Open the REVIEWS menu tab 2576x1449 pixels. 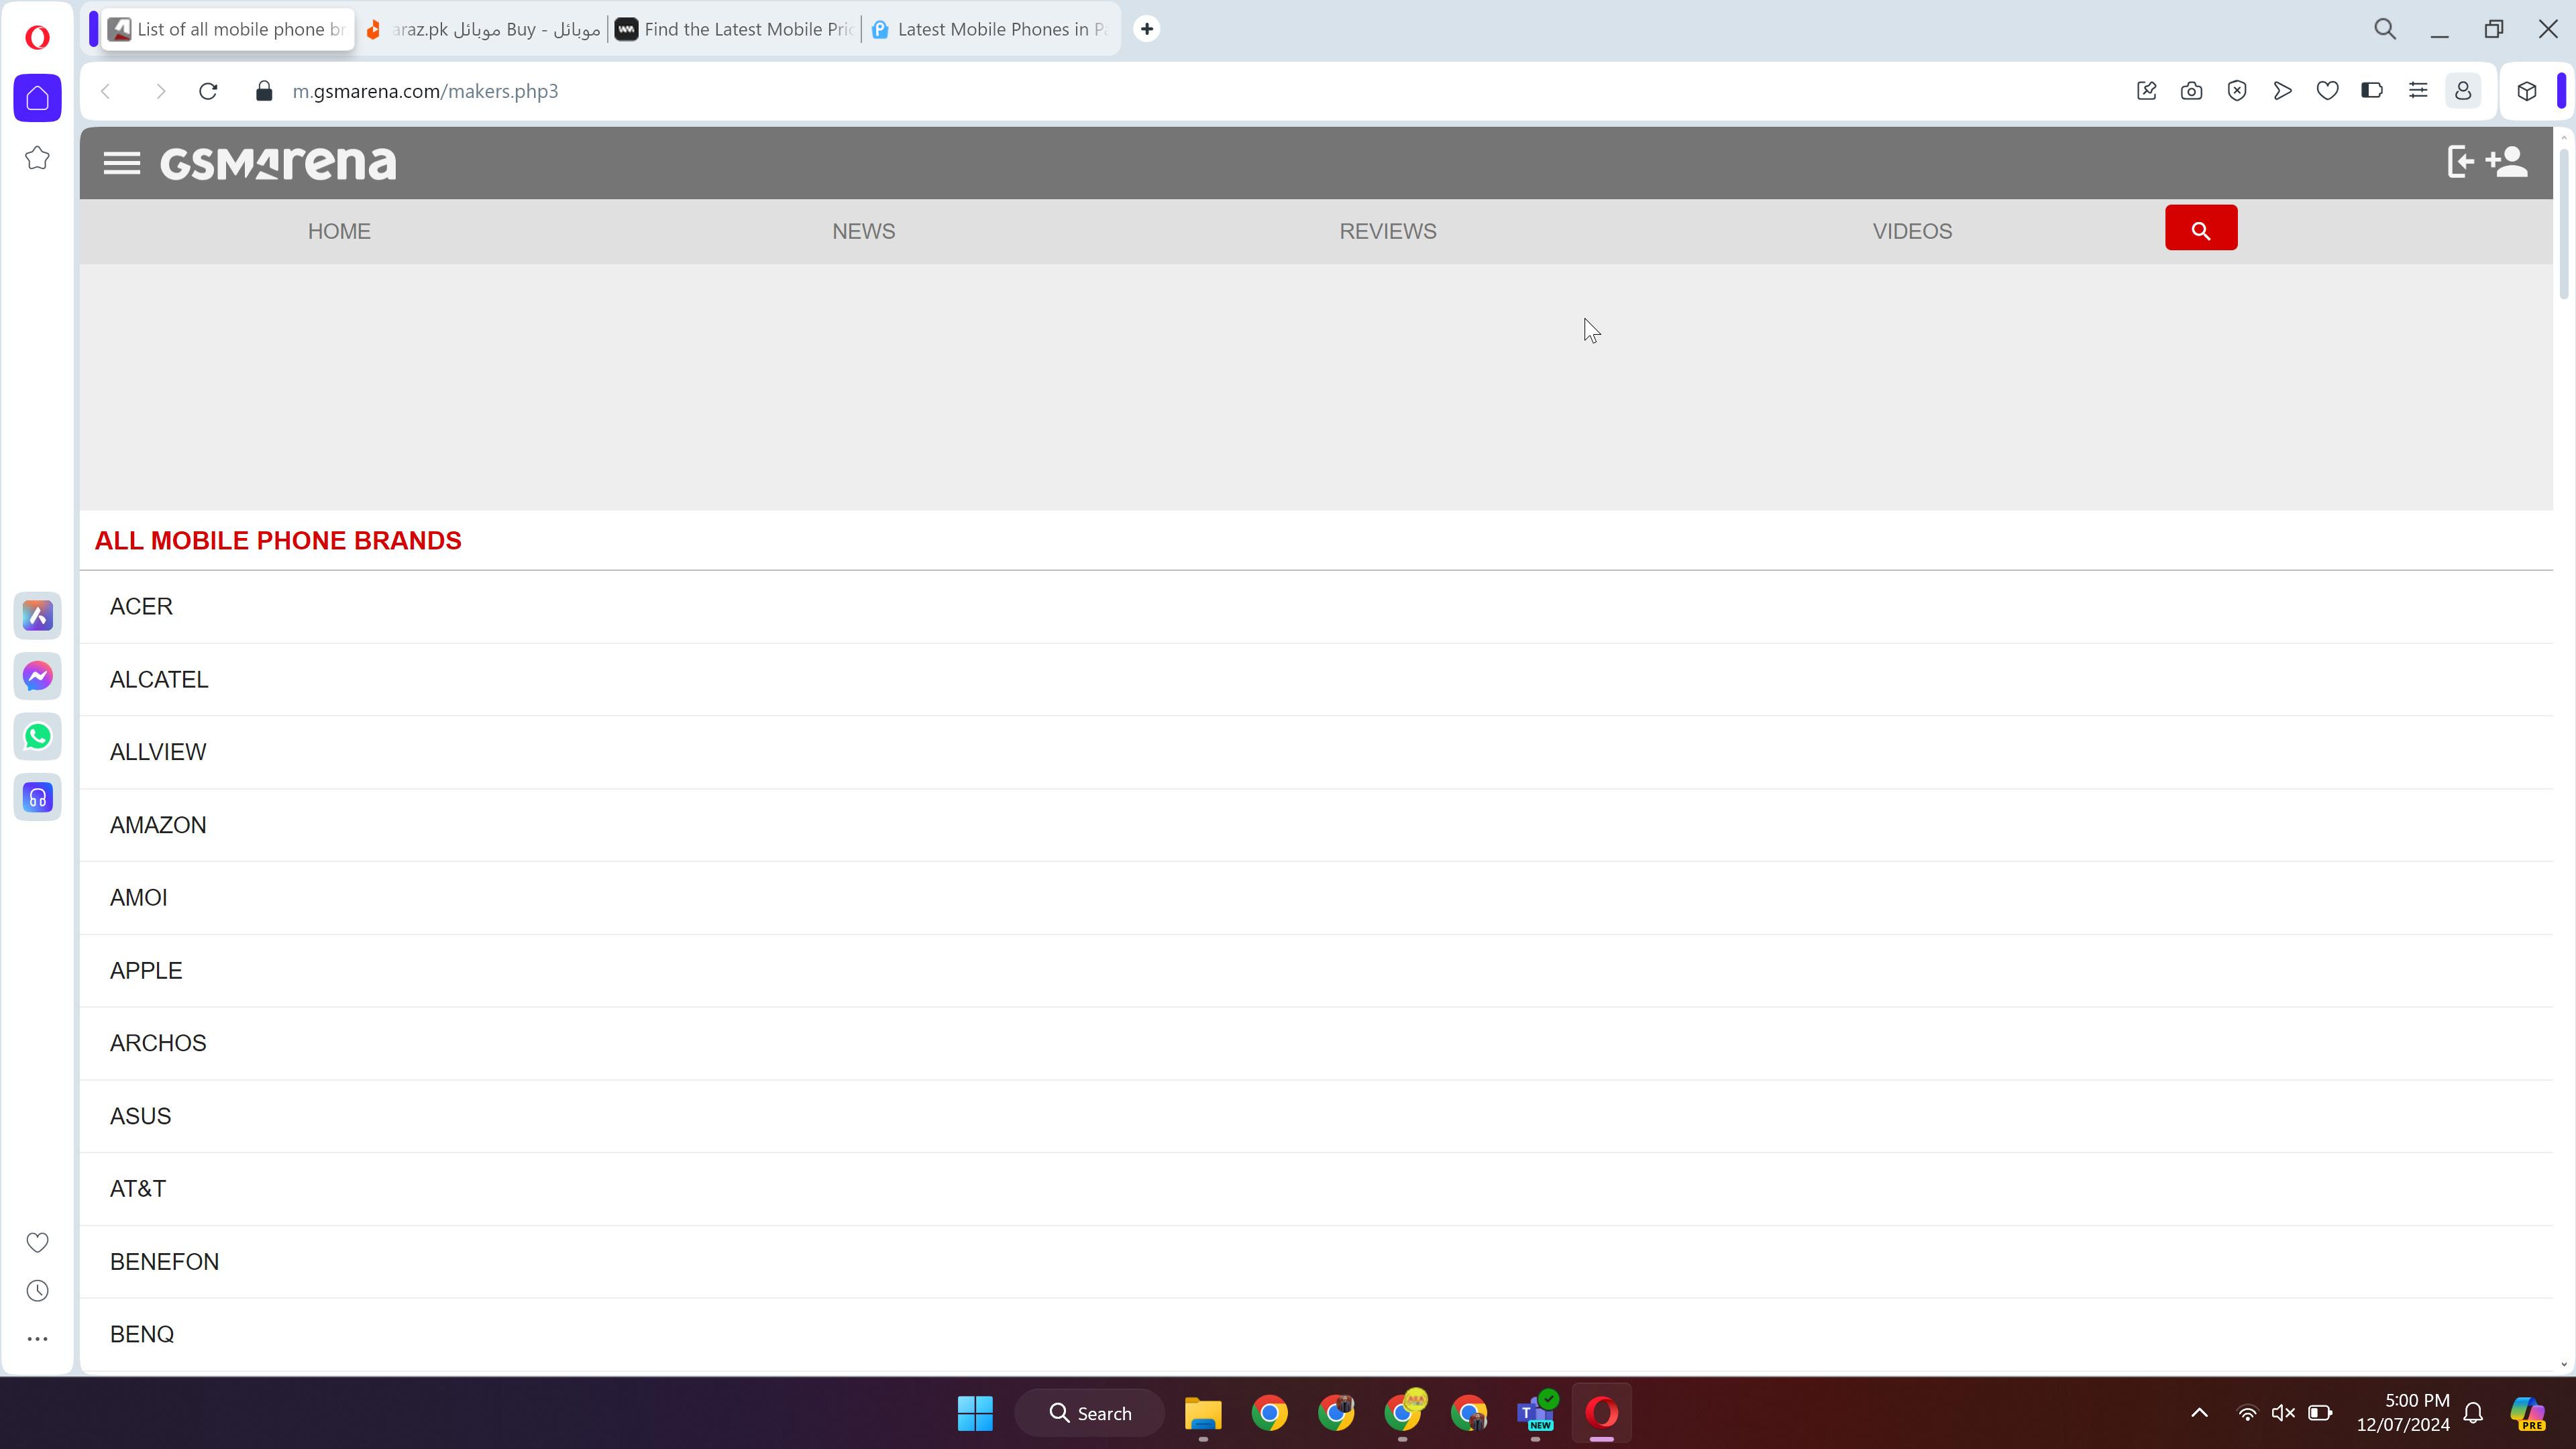tap(1389, 230)
